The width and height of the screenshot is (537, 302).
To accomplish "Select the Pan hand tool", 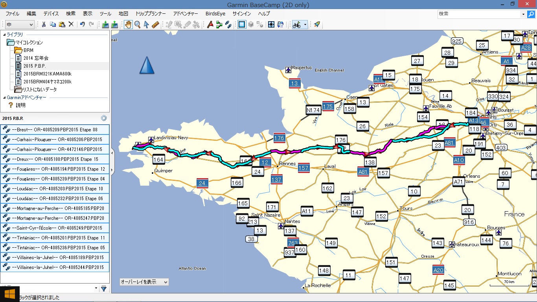I will coord(129,24).
